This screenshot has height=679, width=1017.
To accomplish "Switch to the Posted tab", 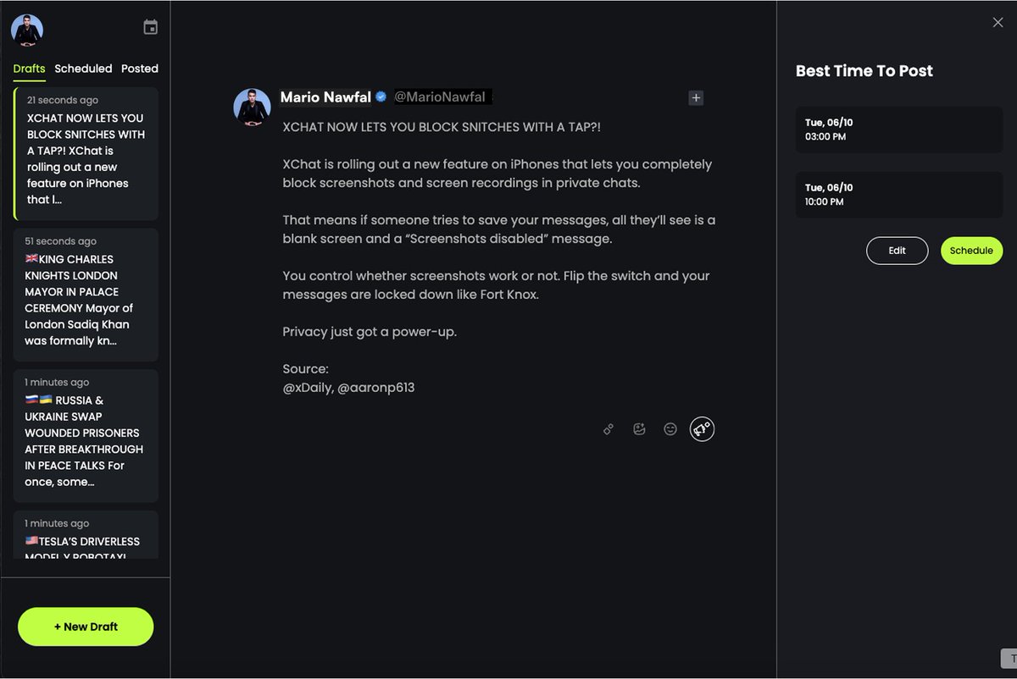I will tap(140, 69).
